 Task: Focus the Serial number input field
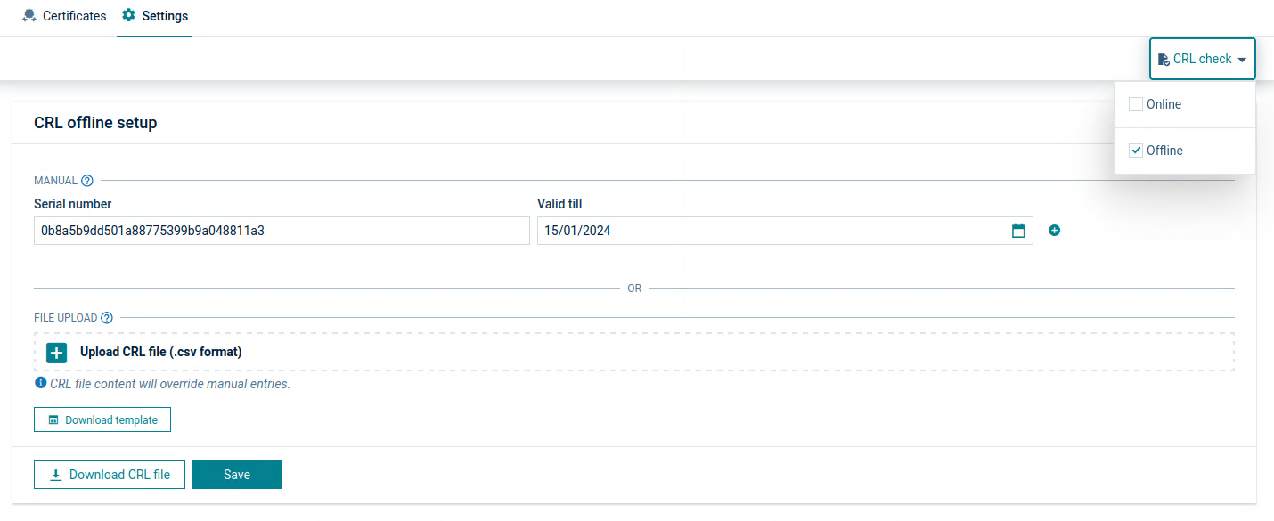(x=282, y=231)
